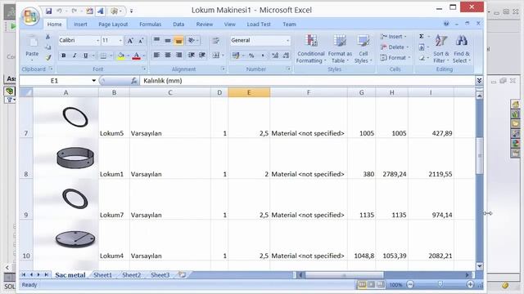Click the vertical scrollbar down arrow
The height and width of the screenshot is (294, 524).
pos(479,266)
